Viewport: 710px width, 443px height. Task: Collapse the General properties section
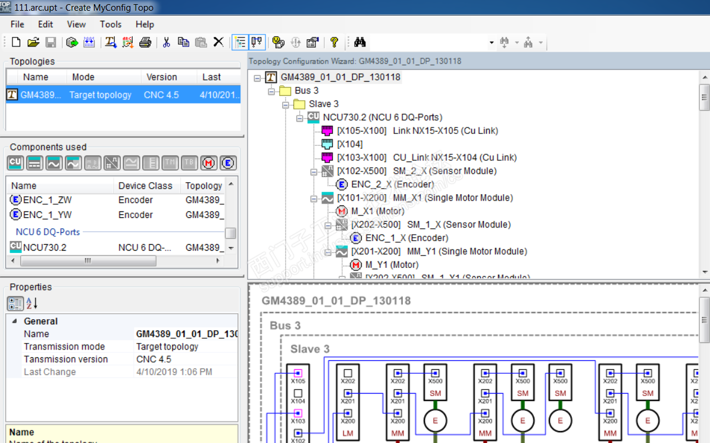(14, 321)
